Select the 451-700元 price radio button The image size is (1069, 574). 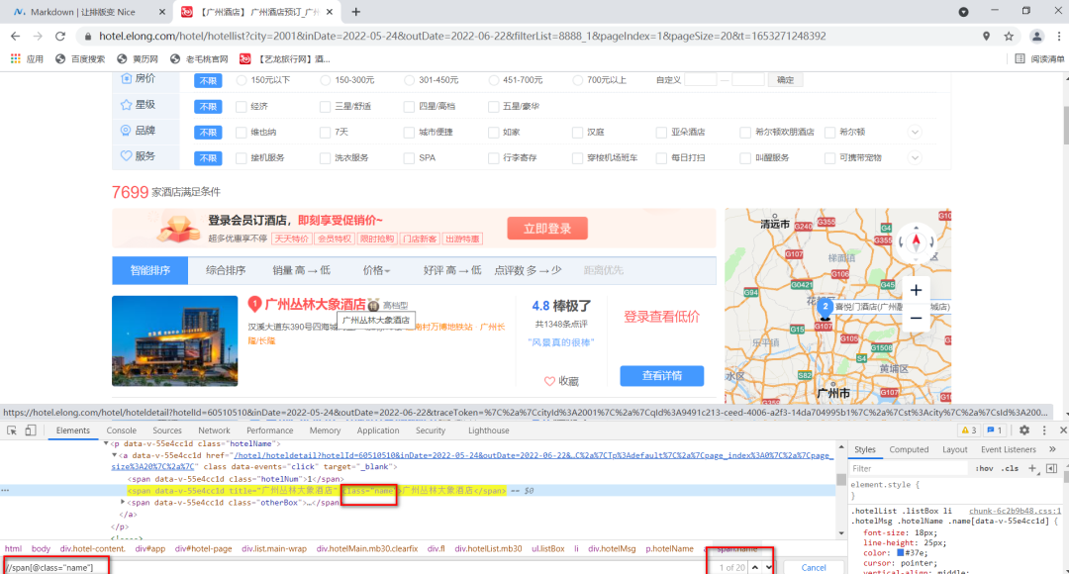point(494,80)
